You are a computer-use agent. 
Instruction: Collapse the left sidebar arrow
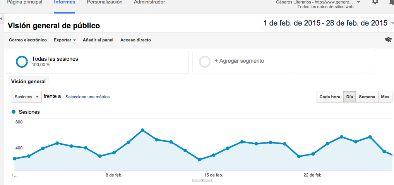pos(1,19)
